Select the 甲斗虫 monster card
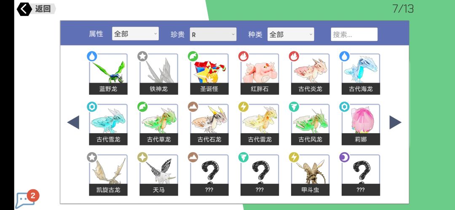Image resolution: width=455 pixels, height=210 pixels. (x=310, y=175)
